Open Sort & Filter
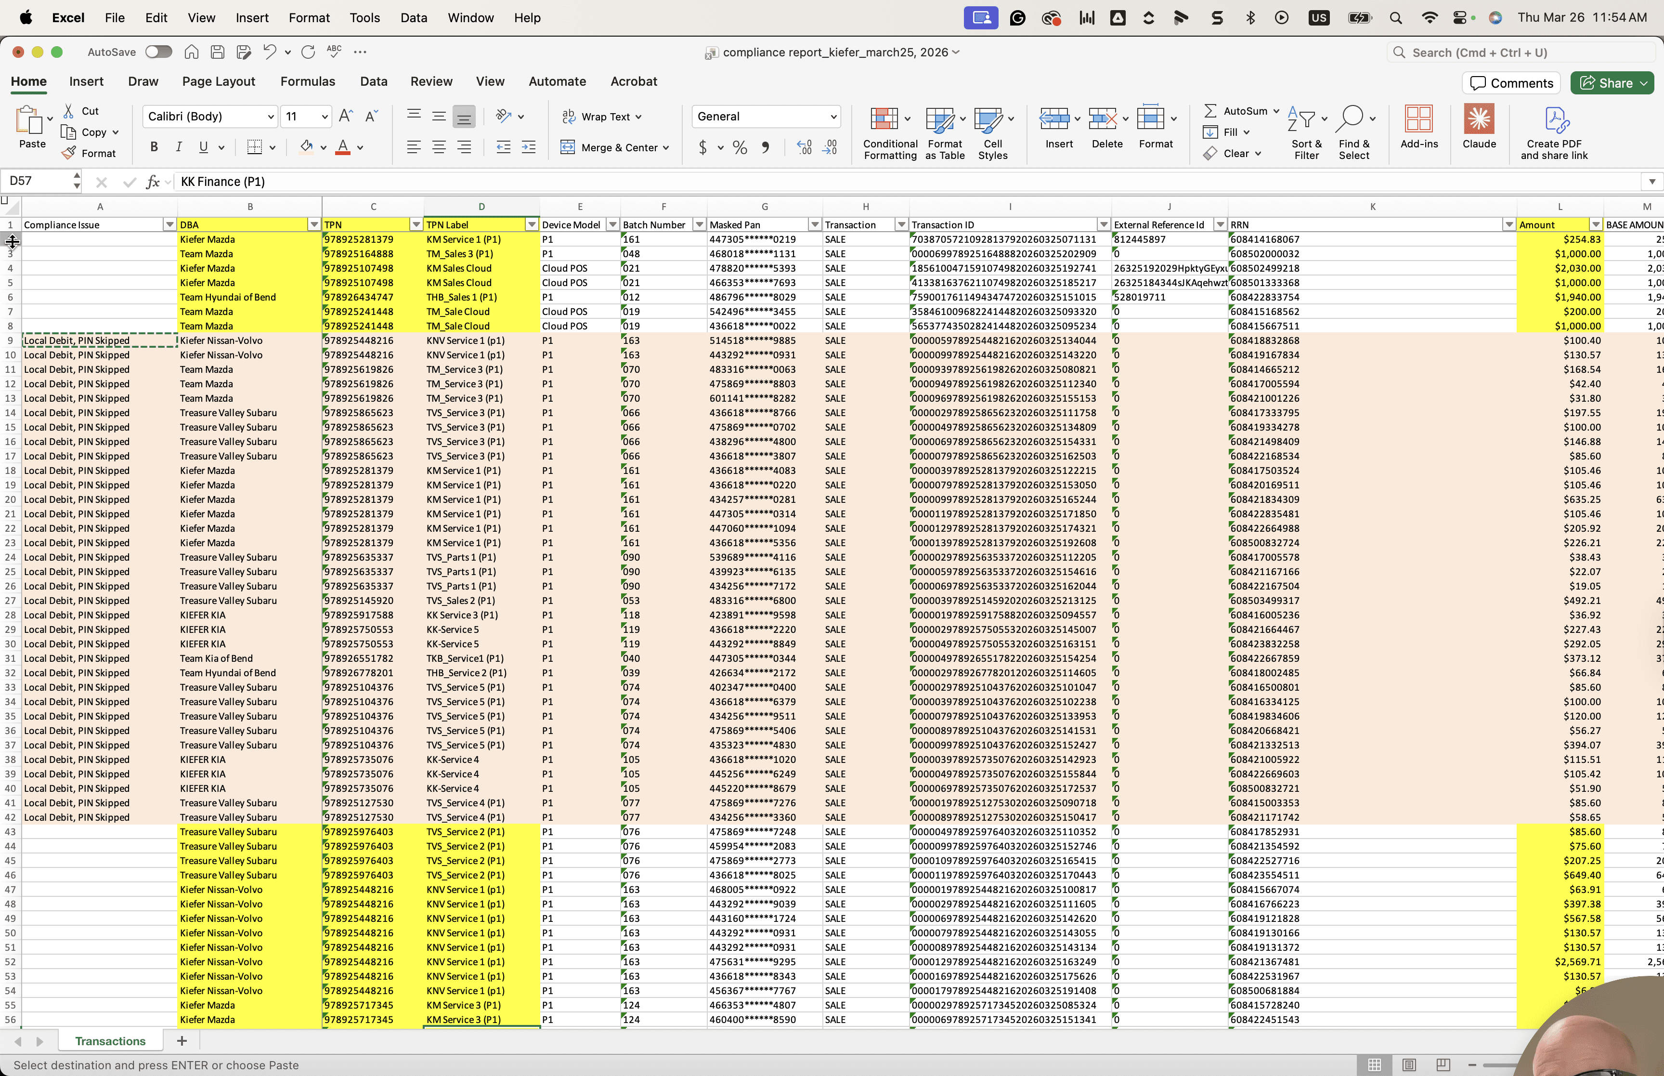The width and height of the screenshot is (1664, 1076). 1306,133
